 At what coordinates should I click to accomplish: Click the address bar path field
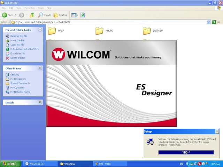(109, 22)
